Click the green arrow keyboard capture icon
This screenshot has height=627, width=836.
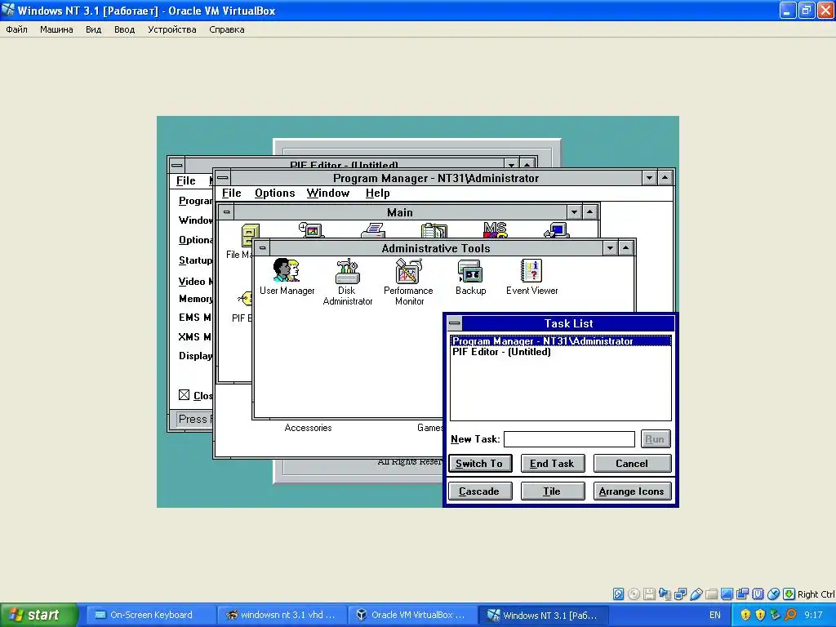tap(789, 594)
